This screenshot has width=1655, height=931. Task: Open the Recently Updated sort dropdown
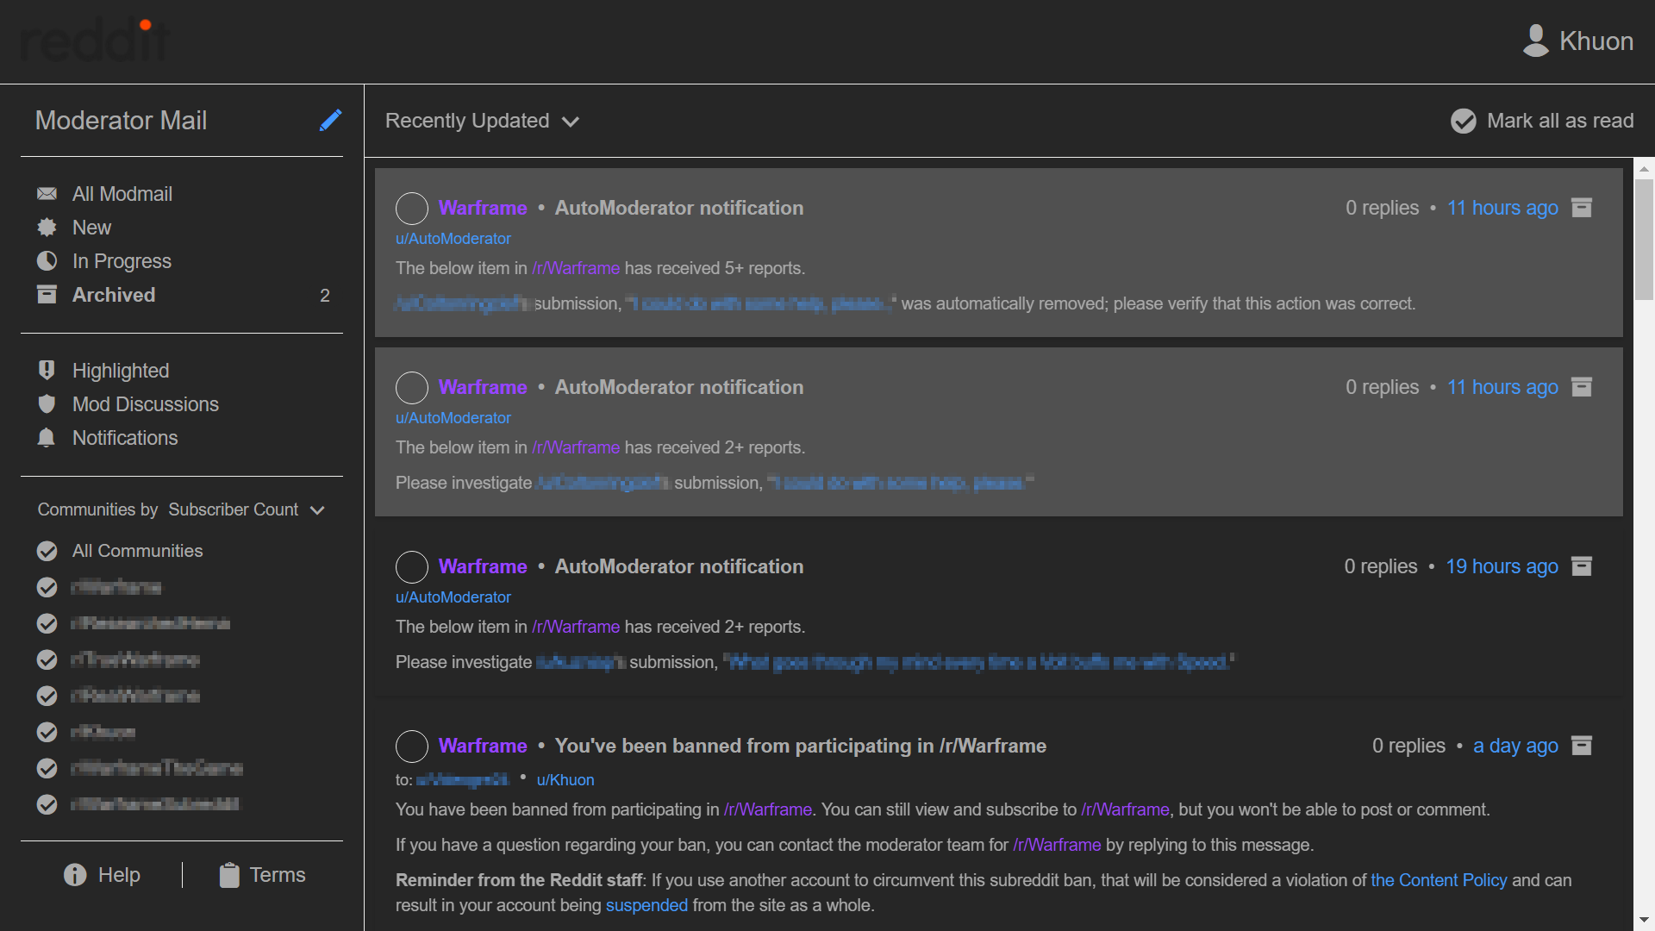(x=482, y=121)
